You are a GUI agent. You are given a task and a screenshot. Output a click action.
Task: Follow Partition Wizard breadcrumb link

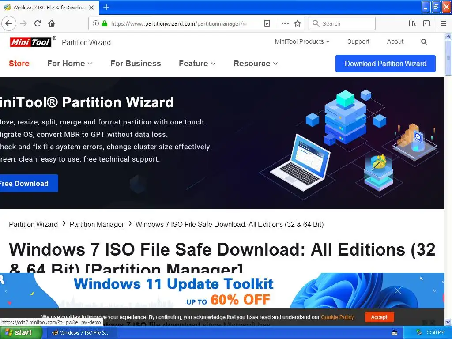[x=34, y=224]
